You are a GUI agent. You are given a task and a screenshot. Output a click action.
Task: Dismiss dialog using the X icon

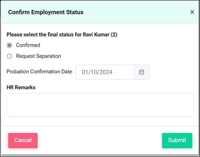192,12
